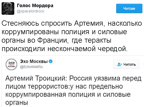Select the word коррумпированная in quoted tweet
144x107 pixels.
(x=36, y=95)
